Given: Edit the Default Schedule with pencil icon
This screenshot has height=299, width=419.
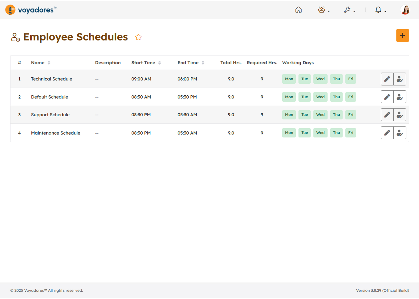Looking at the screenshot, I should [387, 97].
